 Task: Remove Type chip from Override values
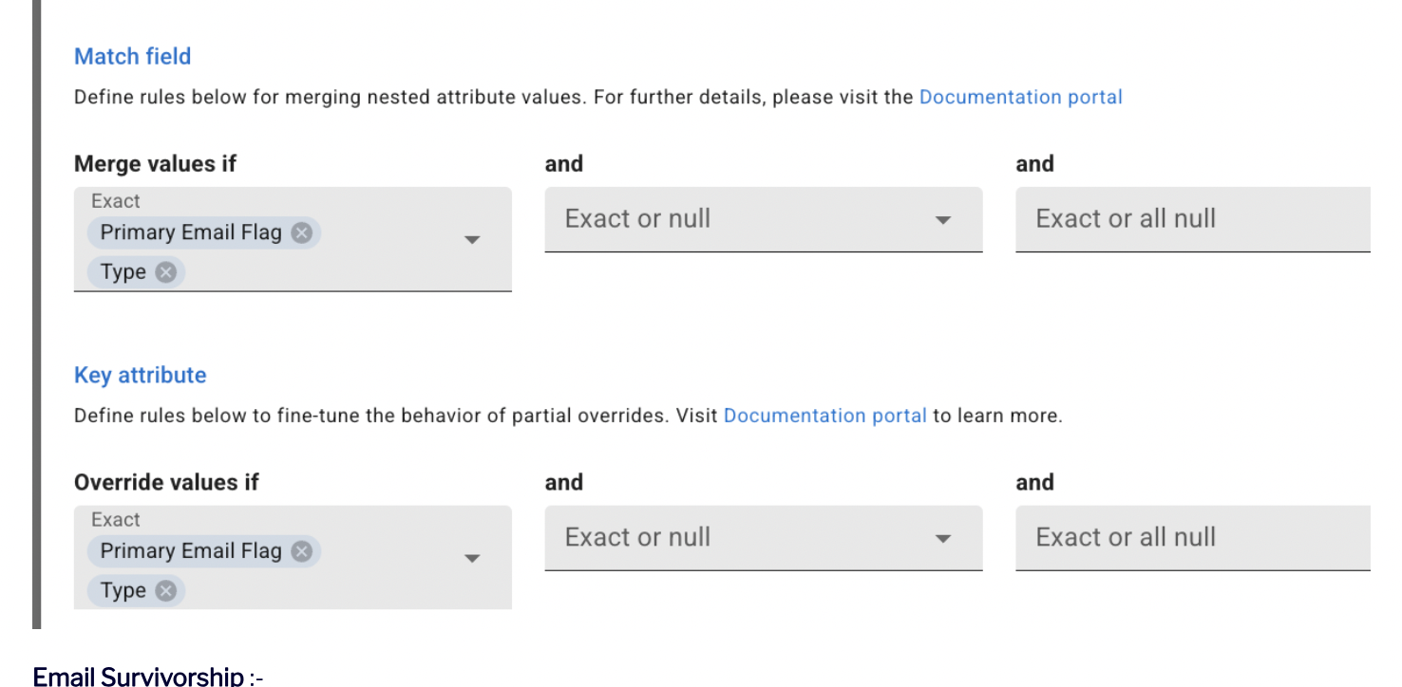point(165,591)
